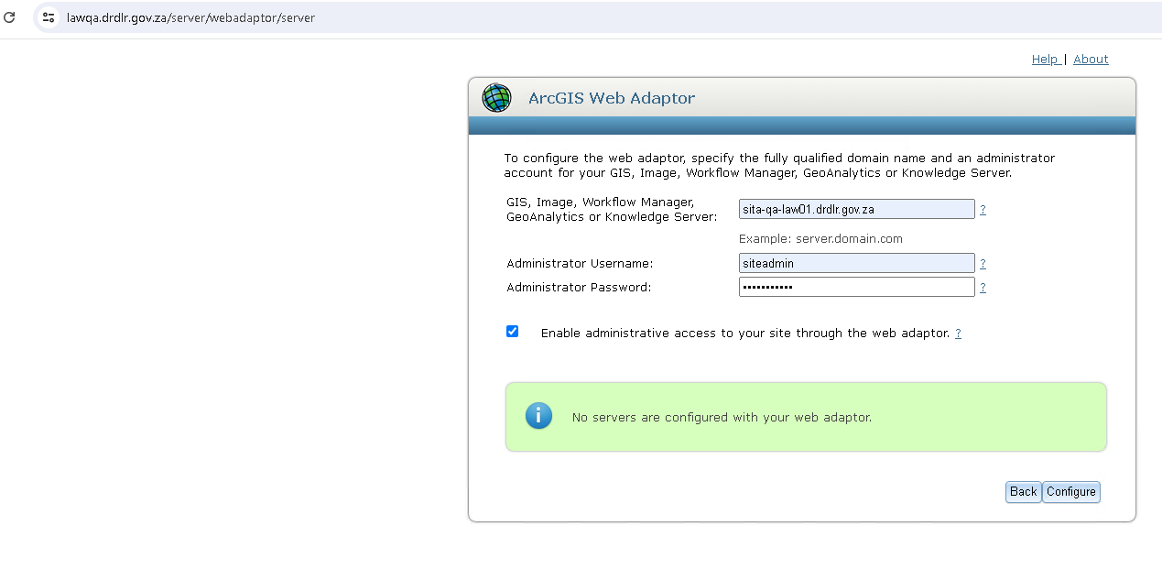Open help for Administrator Username field

983,264
